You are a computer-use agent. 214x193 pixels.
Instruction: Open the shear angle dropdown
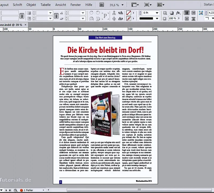pos(83,18)
